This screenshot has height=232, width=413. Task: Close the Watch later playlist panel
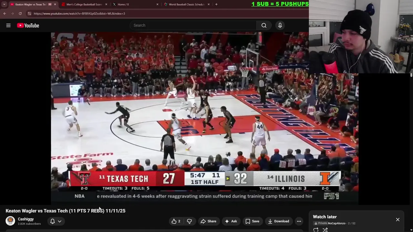pyautogui.click(x=398, y=220)
